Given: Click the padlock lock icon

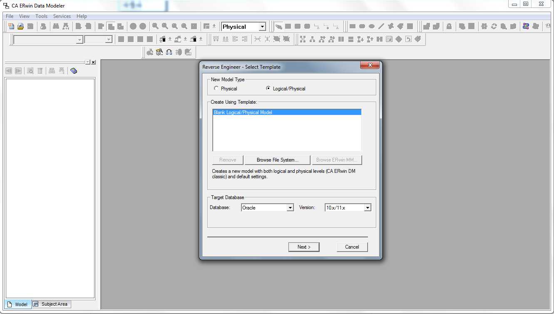Looking at the screenshot, I should pyautogui.click(x=449, y=26).
